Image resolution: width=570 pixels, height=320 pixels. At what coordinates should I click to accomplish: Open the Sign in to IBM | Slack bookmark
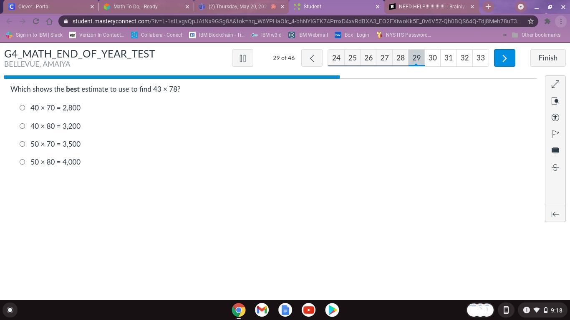click(34, 35)
